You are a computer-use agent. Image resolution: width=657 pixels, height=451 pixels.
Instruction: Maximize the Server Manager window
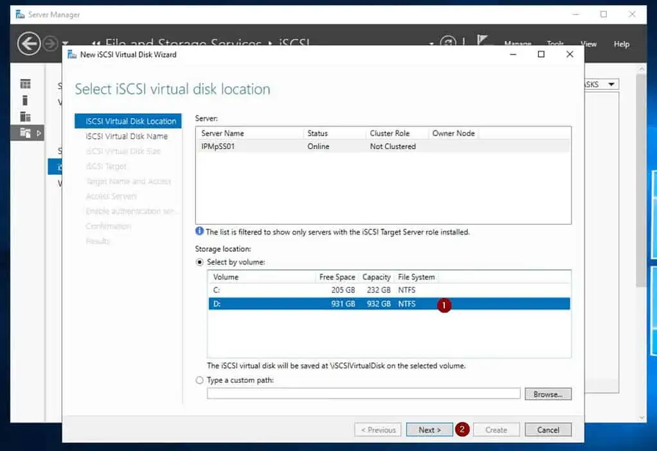604,14
